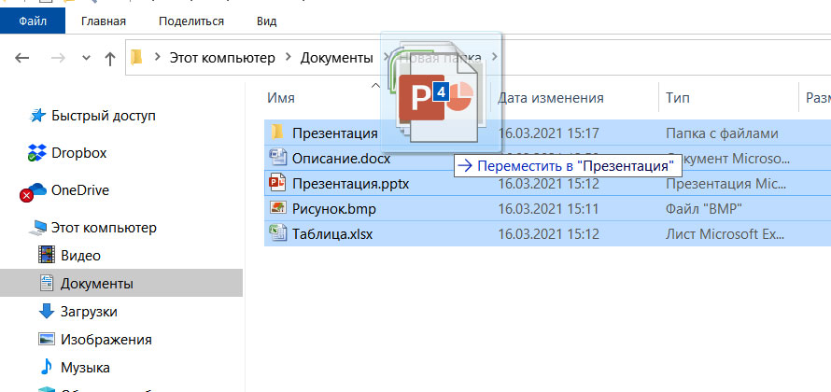Click the Быстрый доступ star icon
This screenshot has width=831, height=392.
(37, 116)
